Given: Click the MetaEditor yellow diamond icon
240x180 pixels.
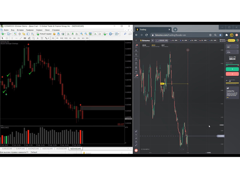Looking at the screenshot, I should point(54,34).
